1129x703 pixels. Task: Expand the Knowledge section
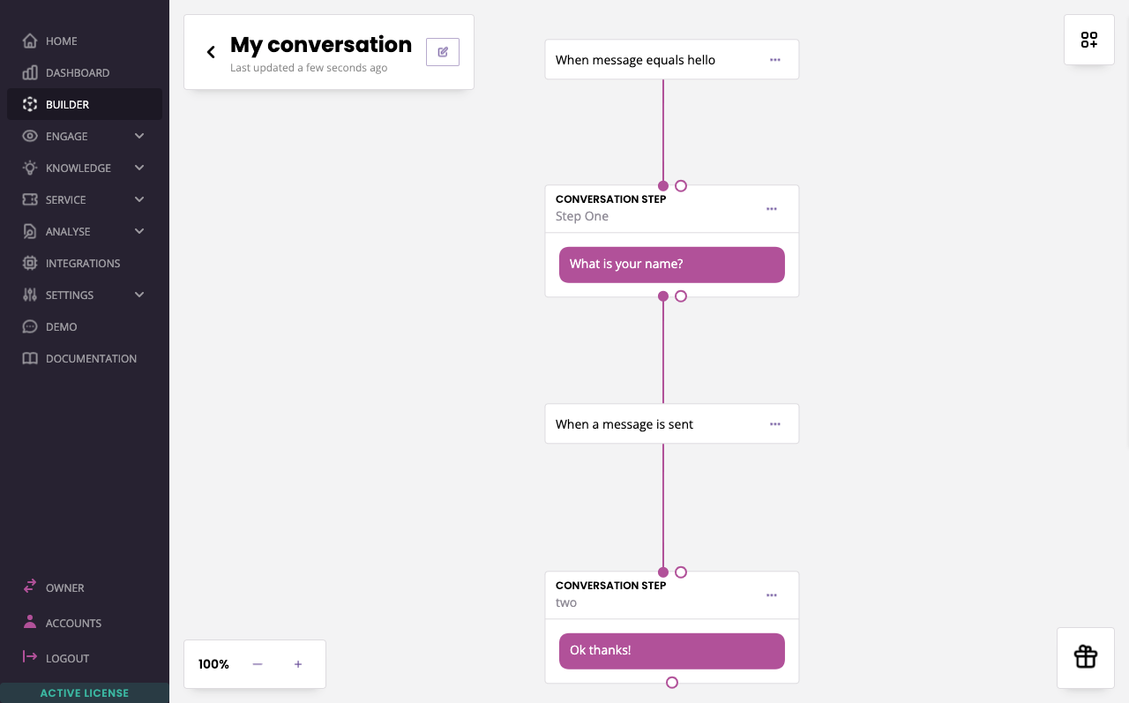[138, 168]
